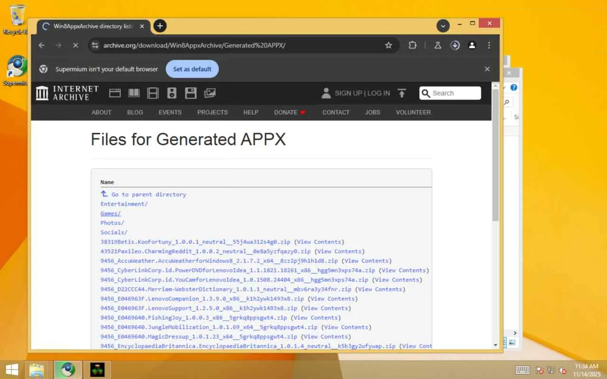Click the Supermium taskbar icon
This screenshot has height=379, width=607.
point(68,369)
